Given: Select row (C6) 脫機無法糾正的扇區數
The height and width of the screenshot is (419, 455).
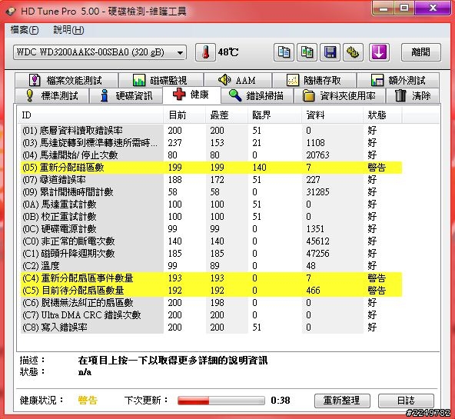Looking at the screenshot, I should (x=211, y=303).
